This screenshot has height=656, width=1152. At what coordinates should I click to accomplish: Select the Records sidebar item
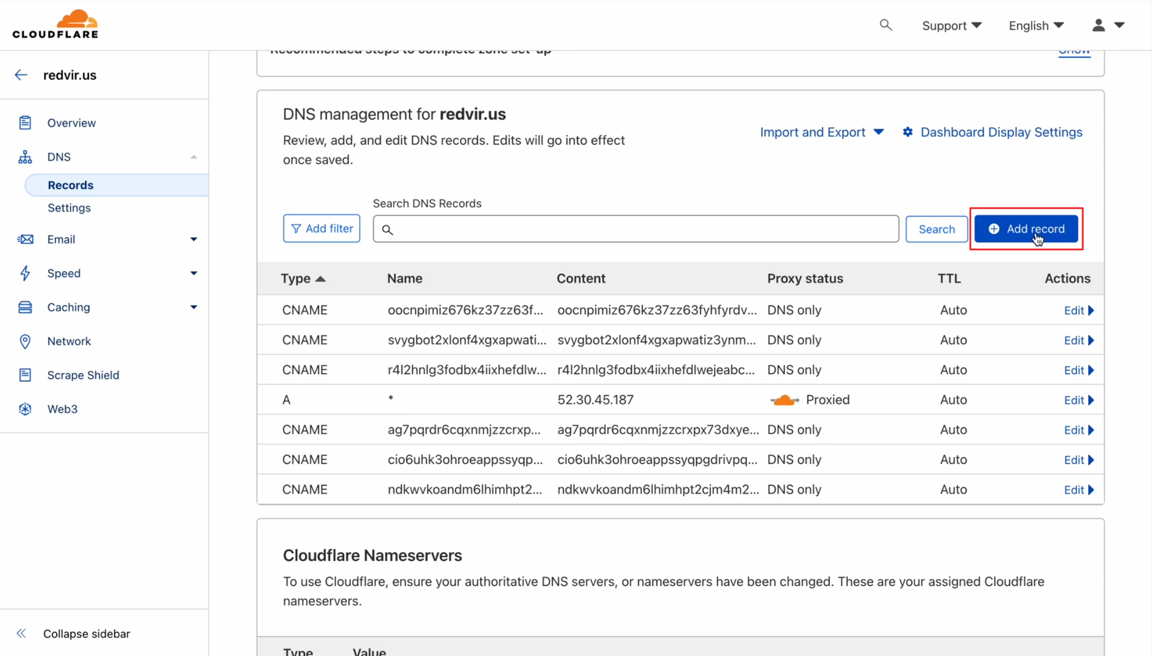coord(70,185)
